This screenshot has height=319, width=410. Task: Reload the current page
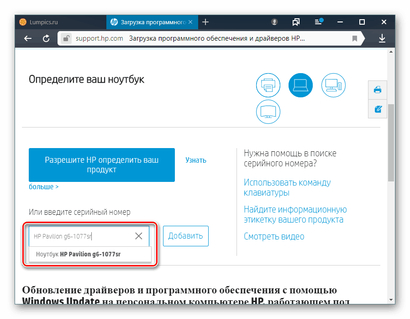point(46,38)
